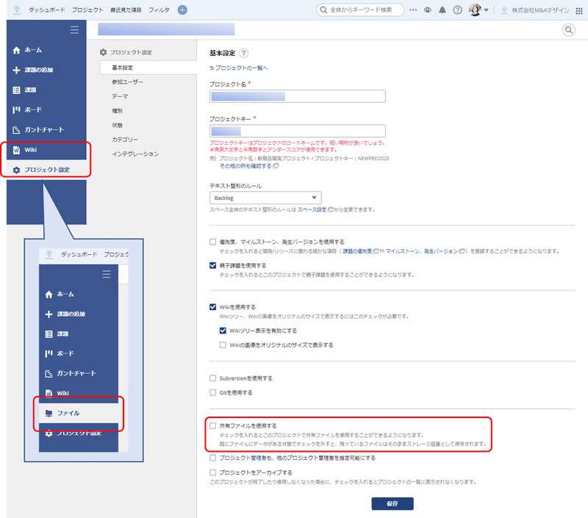
Task: Click the global keyword search field
Action: tap(360, 10)
